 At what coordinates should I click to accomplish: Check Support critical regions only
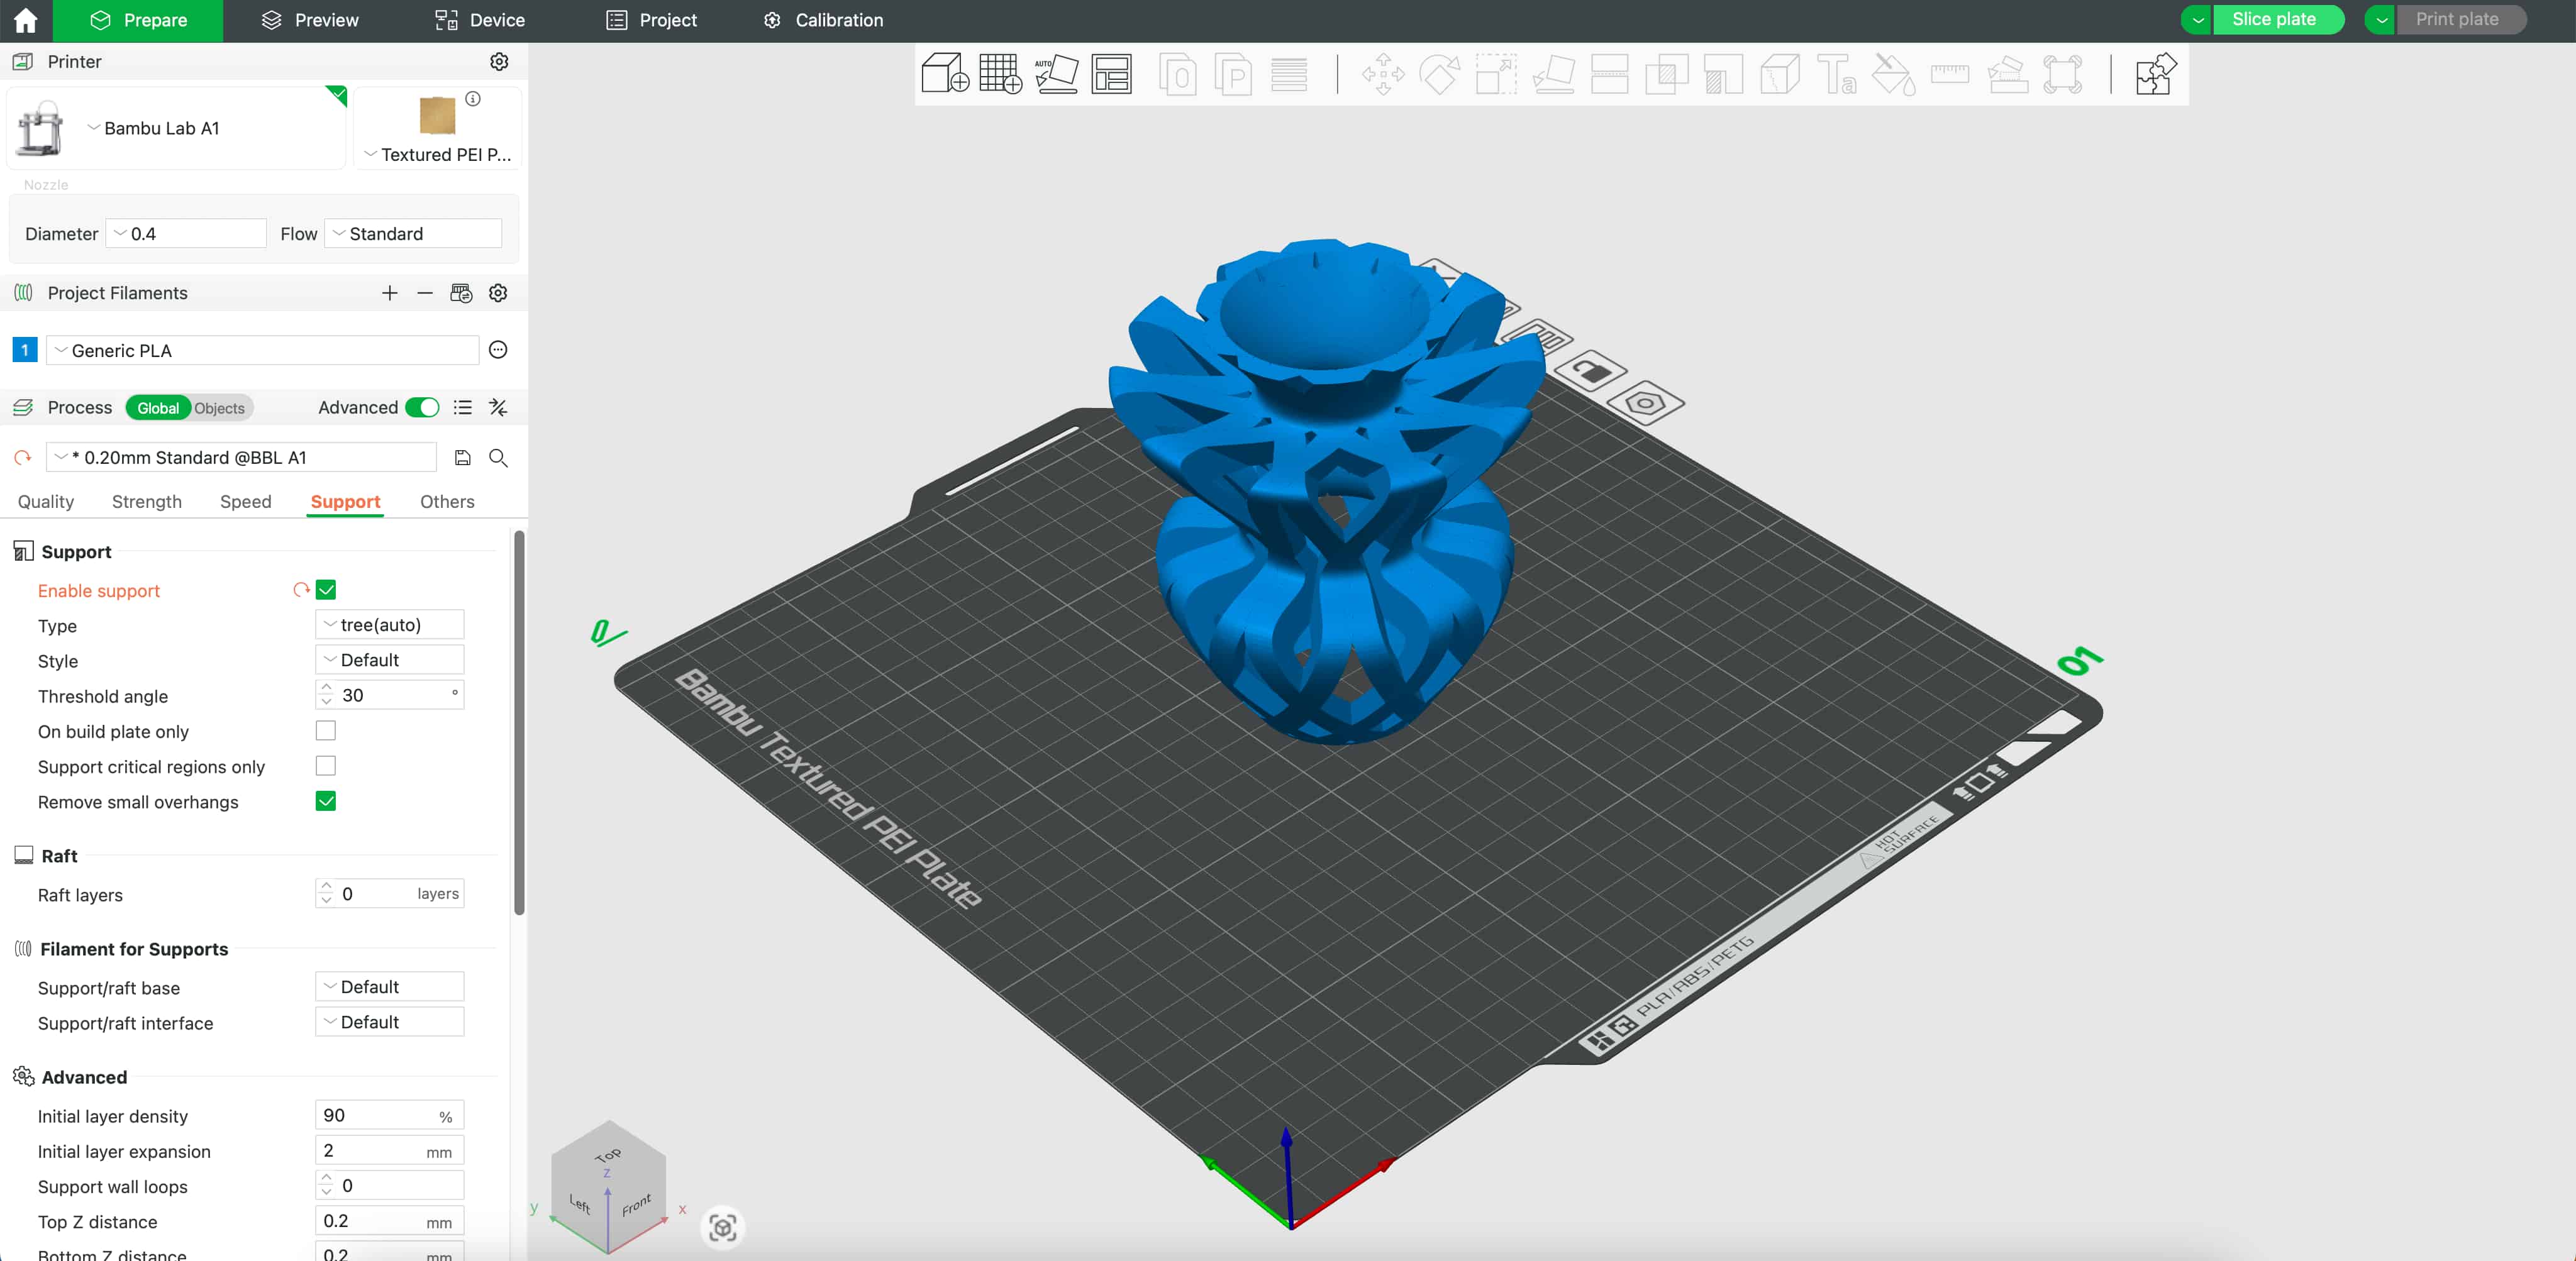click(326, 766)
